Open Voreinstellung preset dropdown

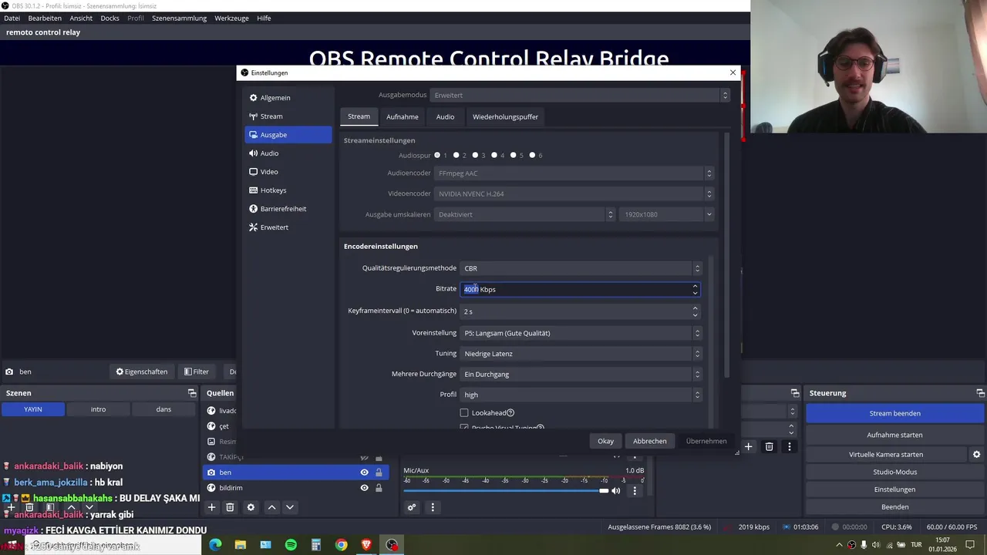[x=581, y=333]
